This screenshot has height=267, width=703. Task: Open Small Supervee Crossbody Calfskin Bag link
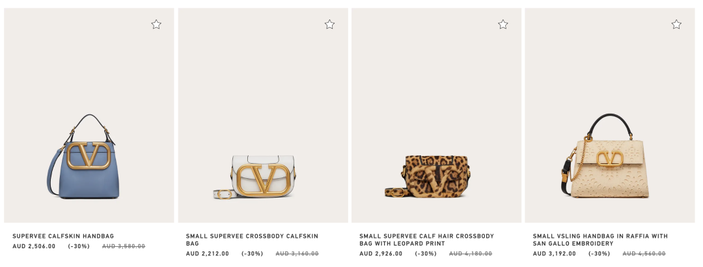(252, 240)
